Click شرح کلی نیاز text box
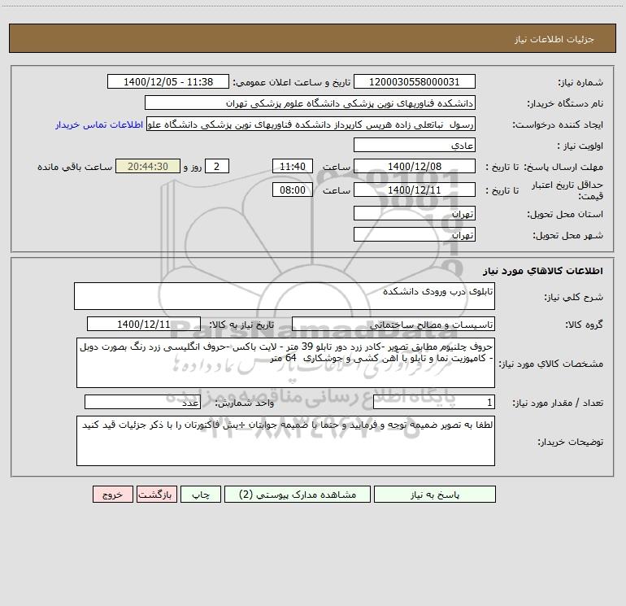The image size is (626, 606). 285,296
